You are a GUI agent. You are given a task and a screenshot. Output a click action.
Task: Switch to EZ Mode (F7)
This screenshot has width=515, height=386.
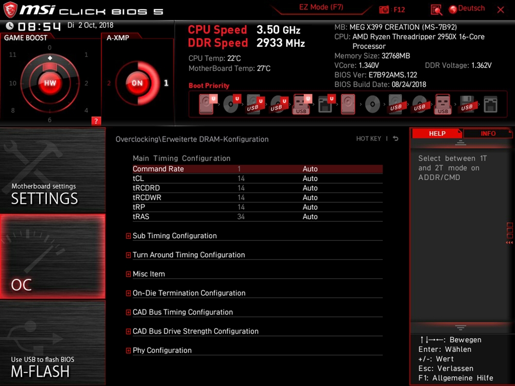321,7
